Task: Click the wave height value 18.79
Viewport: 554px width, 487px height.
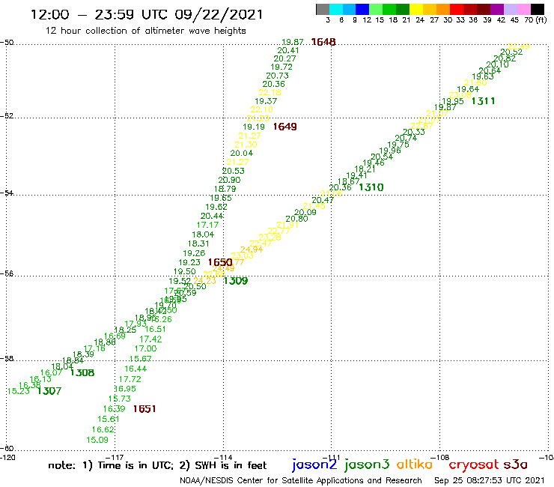Action: 225,189
